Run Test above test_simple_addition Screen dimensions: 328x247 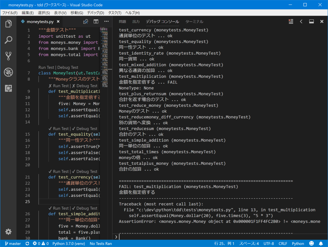(59, 208)
